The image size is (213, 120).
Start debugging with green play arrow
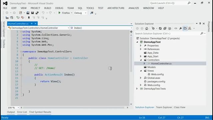click(59, 13)
